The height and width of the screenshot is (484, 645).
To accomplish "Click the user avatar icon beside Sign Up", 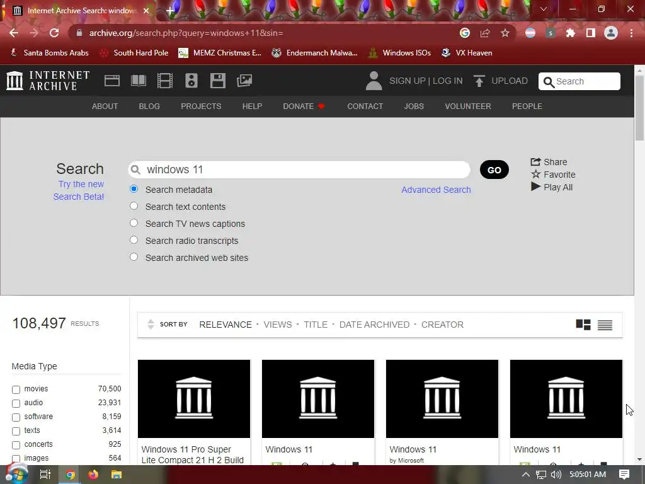I will [374, 81].
